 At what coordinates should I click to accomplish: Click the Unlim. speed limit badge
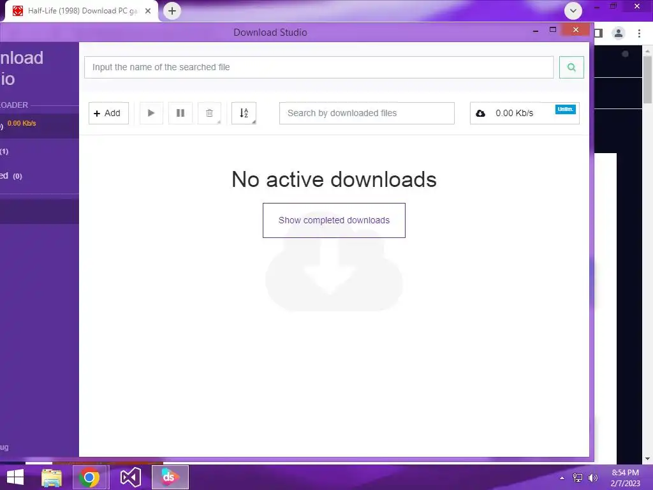coord(565,109)
